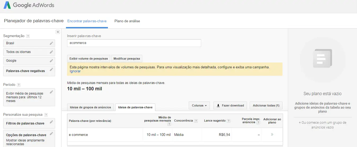Click Adicionar todas (1) button
Image resolution: width=357 pixels, height=147 pixels.
(x=266, y=105)
